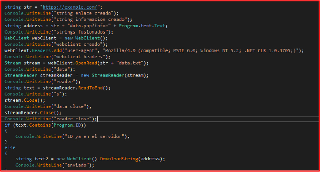Click the address variable declaration
Viewport: 320px width, 172px height.
pos(33,26)
